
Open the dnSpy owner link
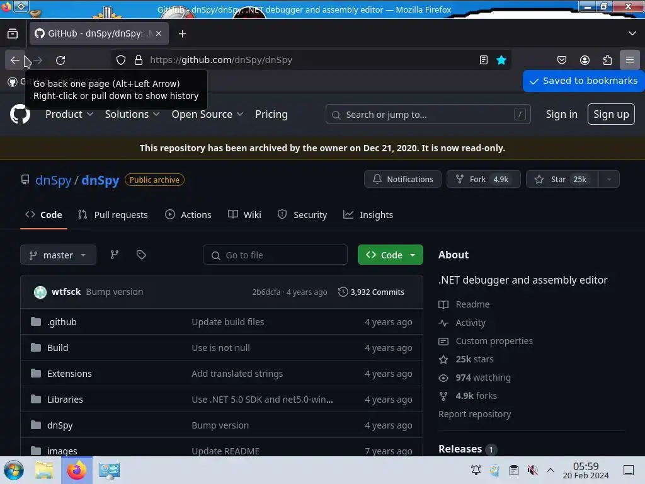click(54, 180)
